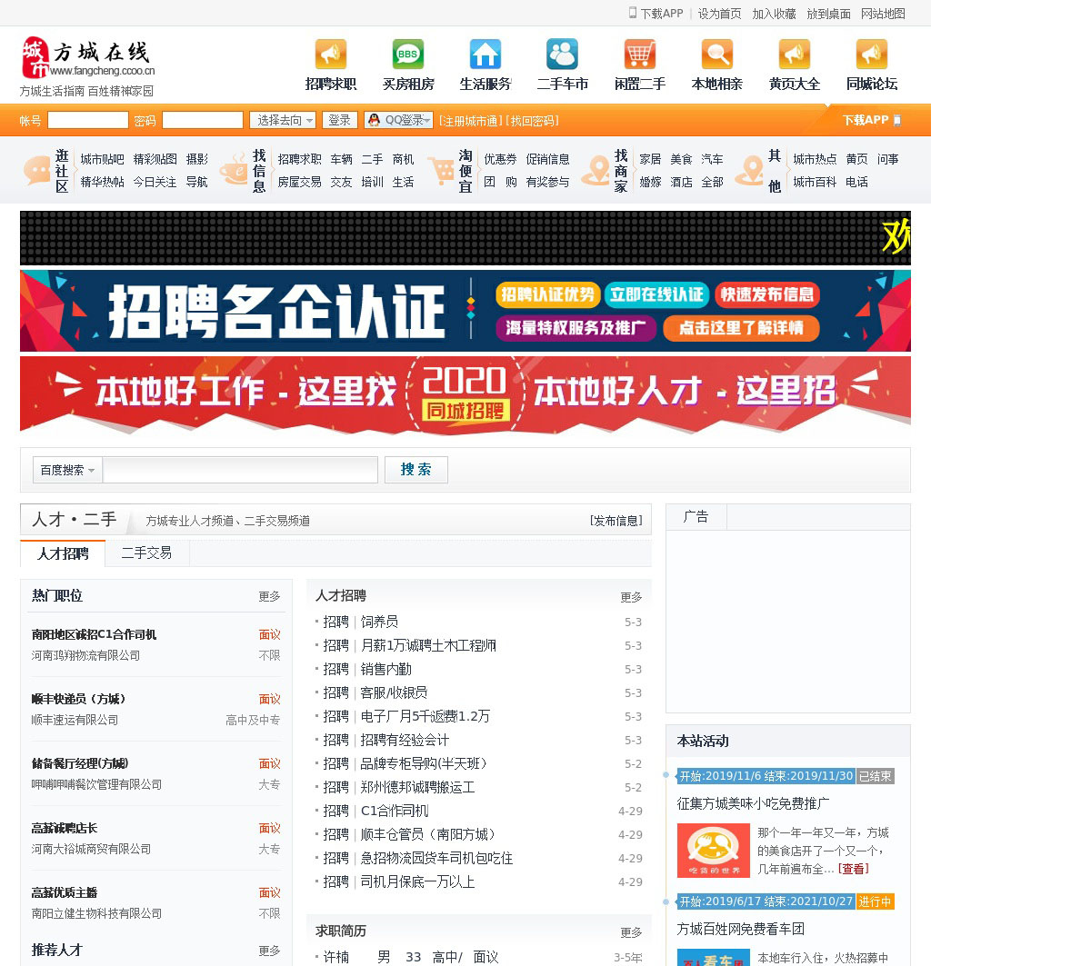The width and height of the screenshot is (1091, 966).
Task: Expand the 百度搜索 engine selector
Action: pyautogui.click(x=67, y=470)
